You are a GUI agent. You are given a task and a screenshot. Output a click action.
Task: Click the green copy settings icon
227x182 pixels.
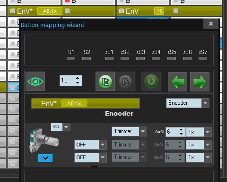click(105, 82)
